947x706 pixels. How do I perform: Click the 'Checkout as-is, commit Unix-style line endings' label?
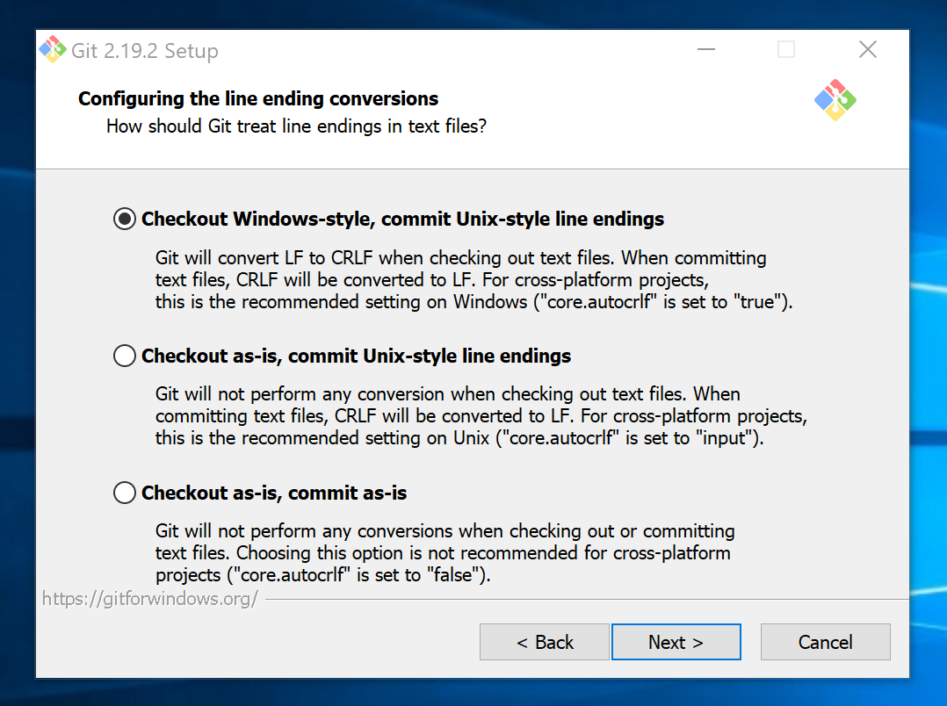pyautogui.click(x=357, y=356)
